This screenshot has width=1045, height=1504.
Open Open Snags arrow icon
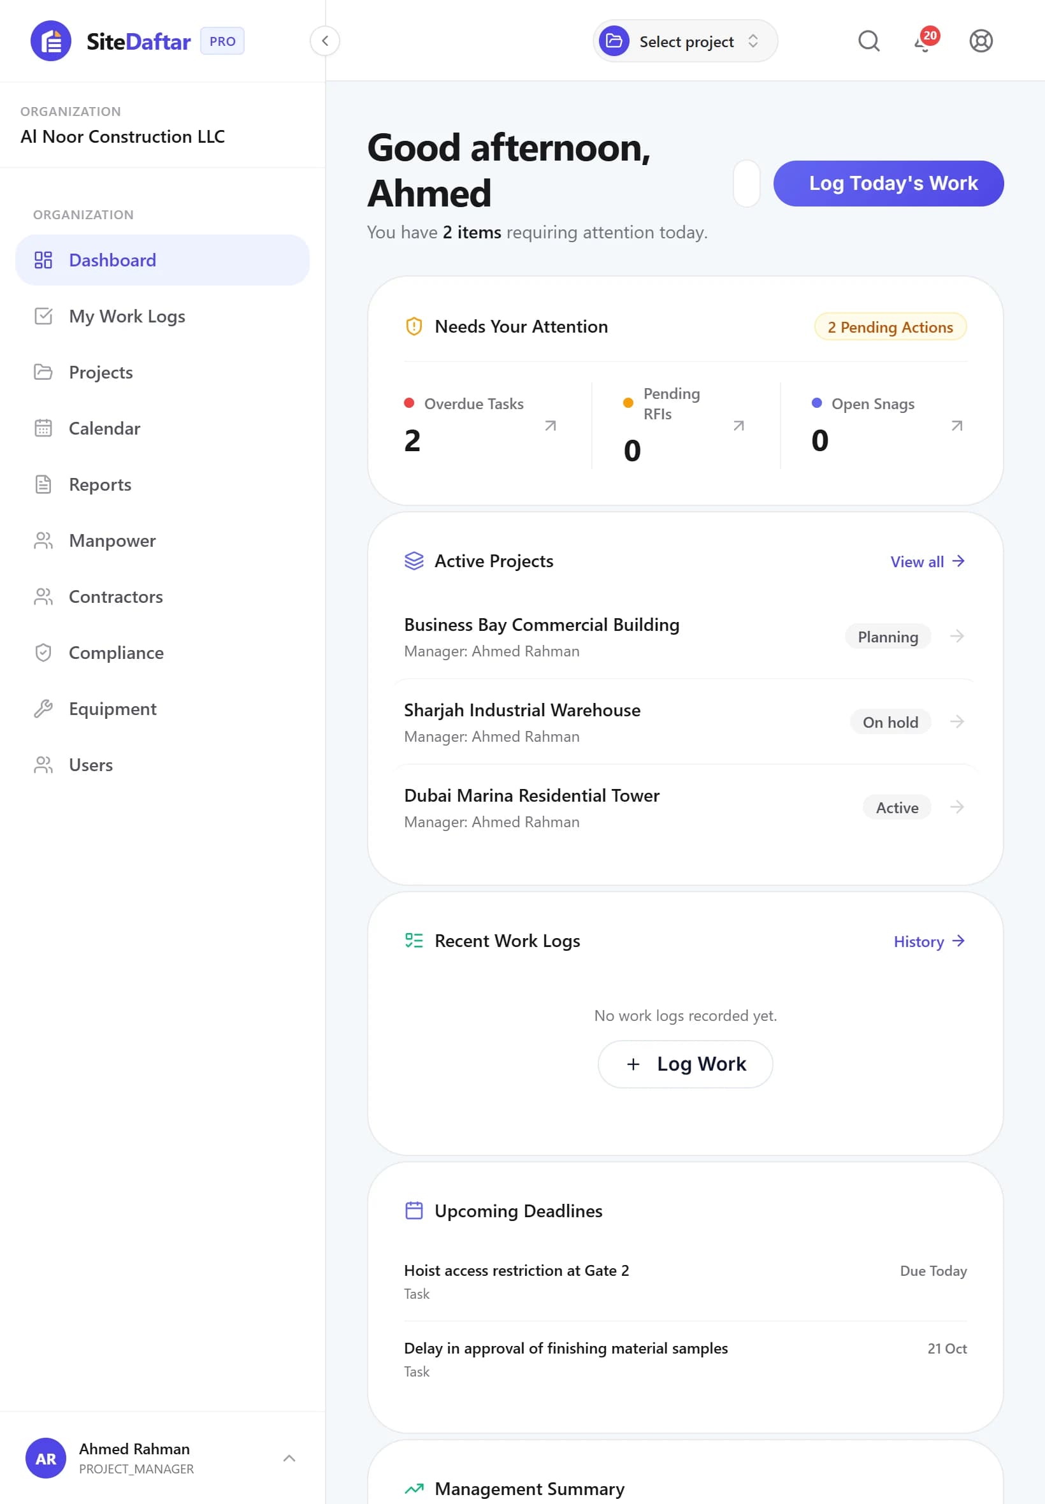957,426
